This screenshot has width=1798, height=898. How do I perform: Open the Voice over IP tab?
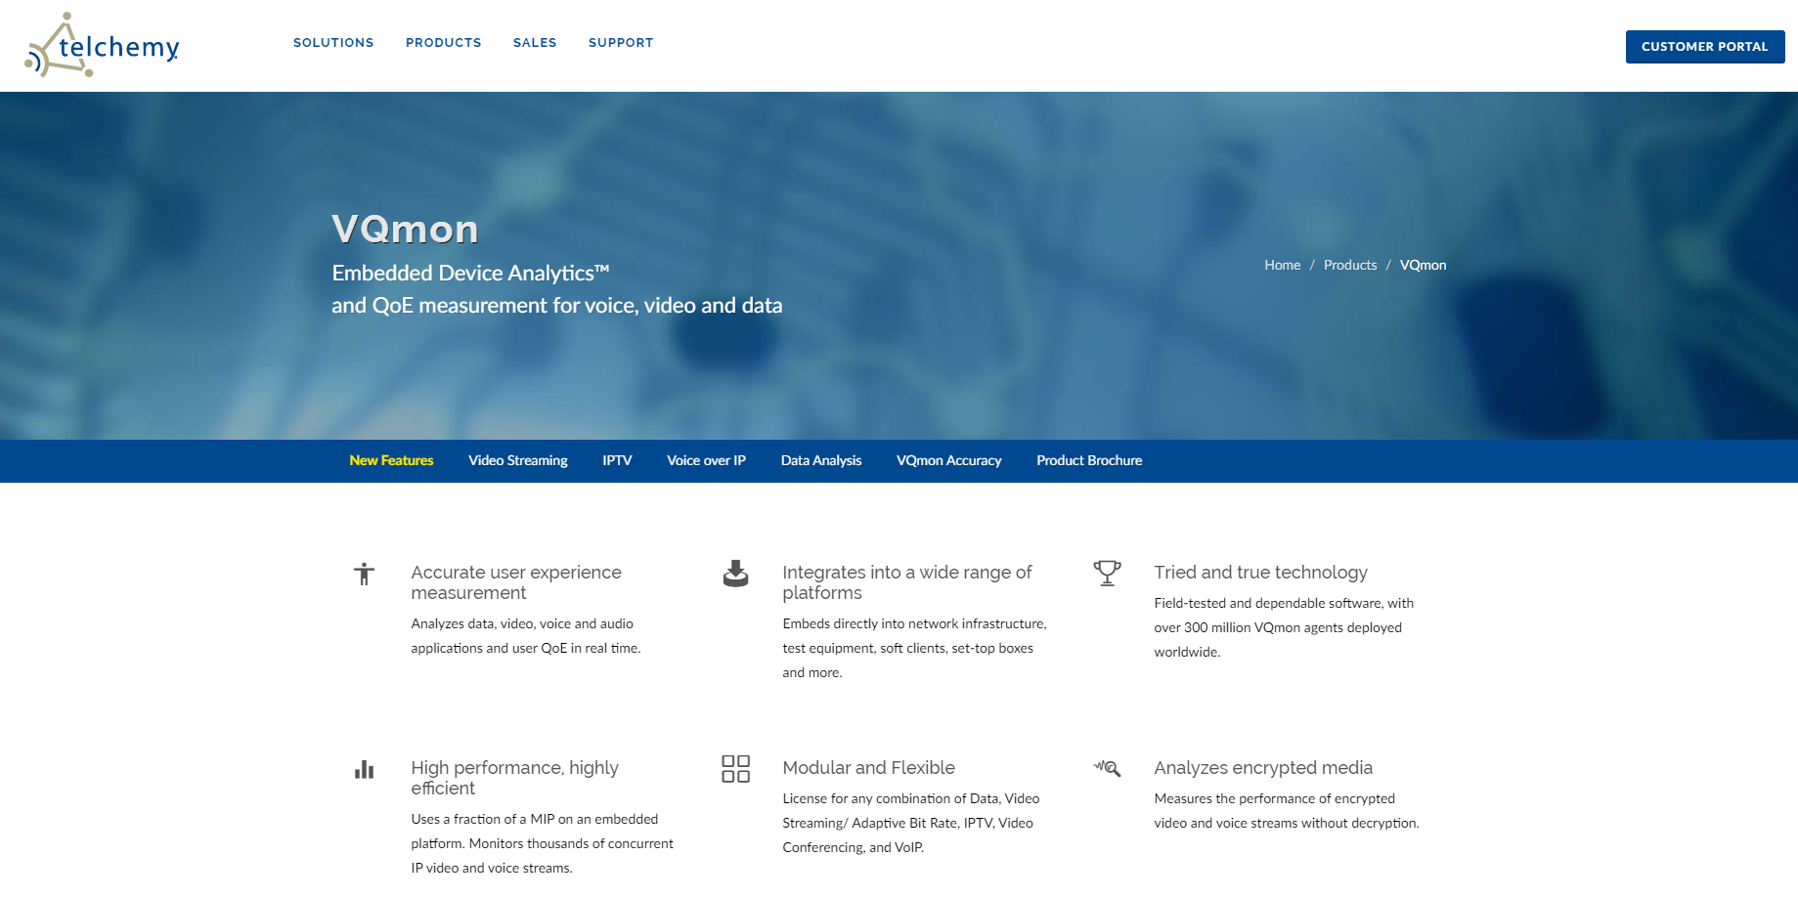[x=706, y=460]
